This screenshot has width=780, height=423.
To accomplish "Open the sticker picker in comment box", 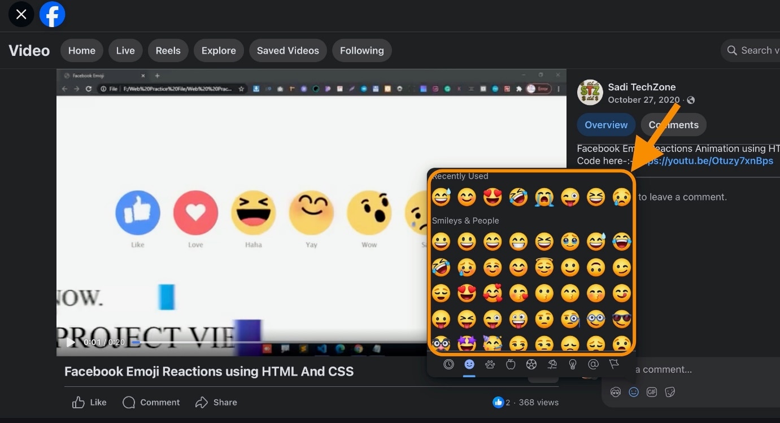I will [x=670, y=392].
